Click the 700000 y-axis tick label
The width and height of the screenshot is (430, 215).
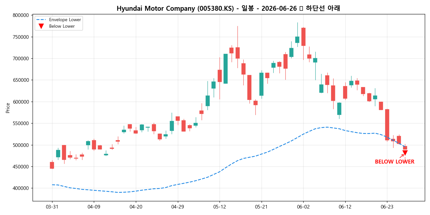(x=21, y=59)
